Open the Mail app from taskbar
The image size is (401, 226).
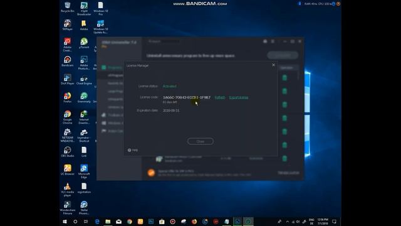(x=118, y=222)
